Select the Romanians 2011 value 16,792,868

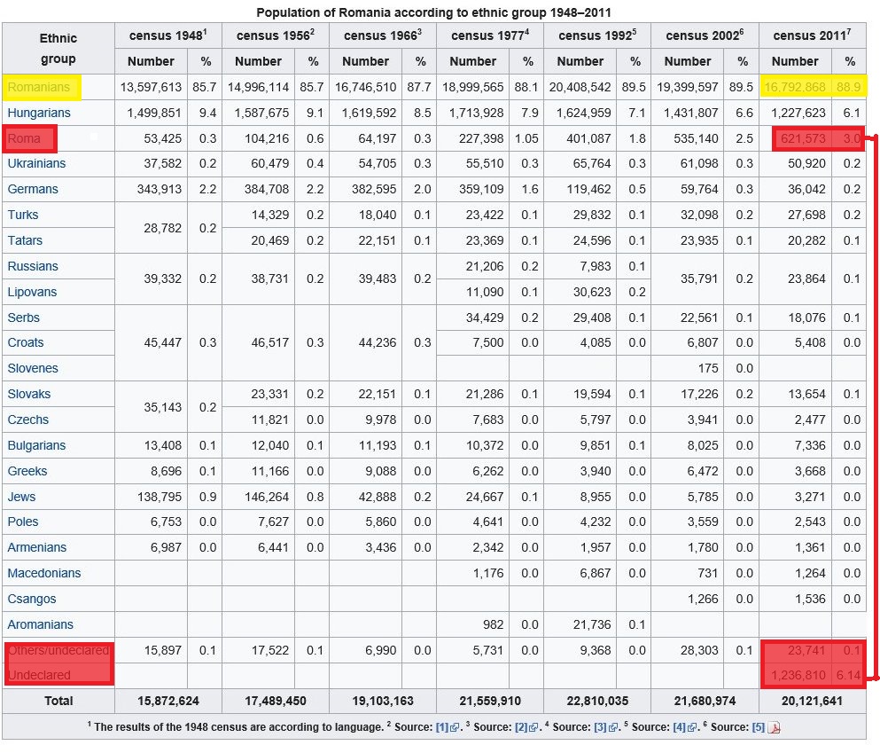pyautogui.click(x=795, y=88)
